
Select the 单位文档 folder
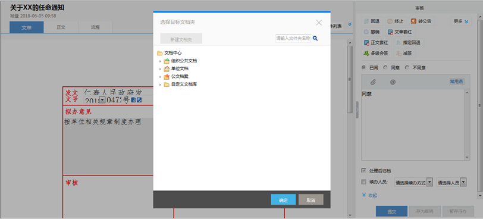176,68
